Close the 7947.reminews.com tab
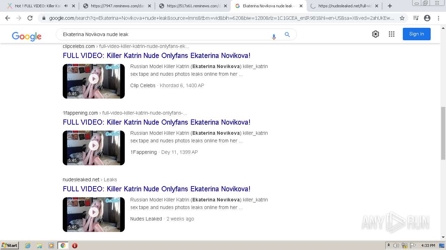The height and width of the screenshot is (250, 446). (x=149, y=6)
